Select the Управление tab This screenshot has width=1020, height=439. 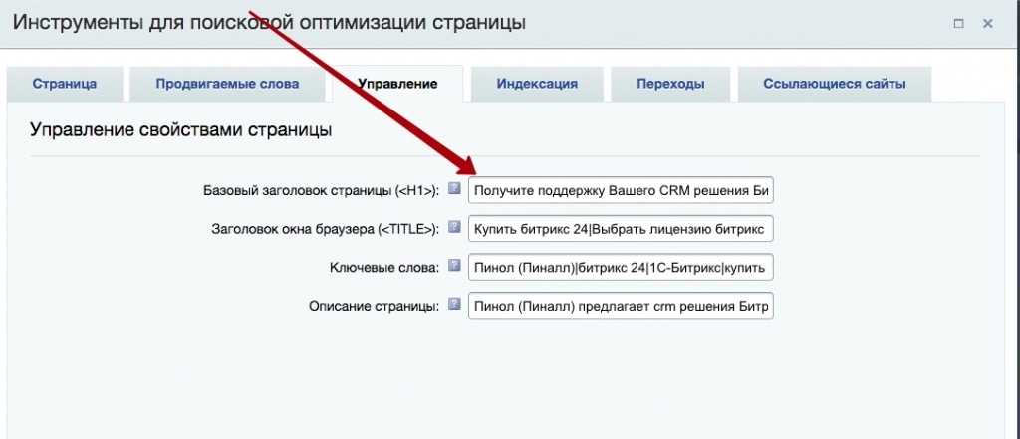397,84
